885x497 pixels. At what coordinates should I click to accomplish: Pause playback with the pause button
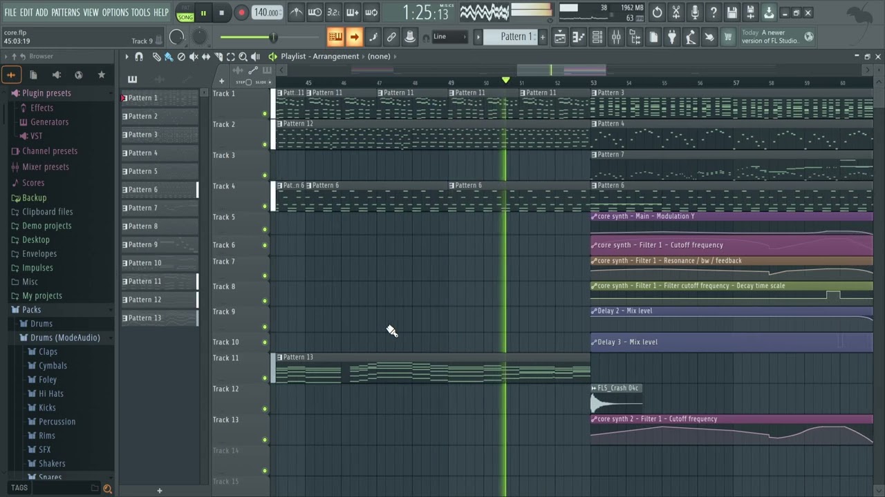tap(204, 12)
